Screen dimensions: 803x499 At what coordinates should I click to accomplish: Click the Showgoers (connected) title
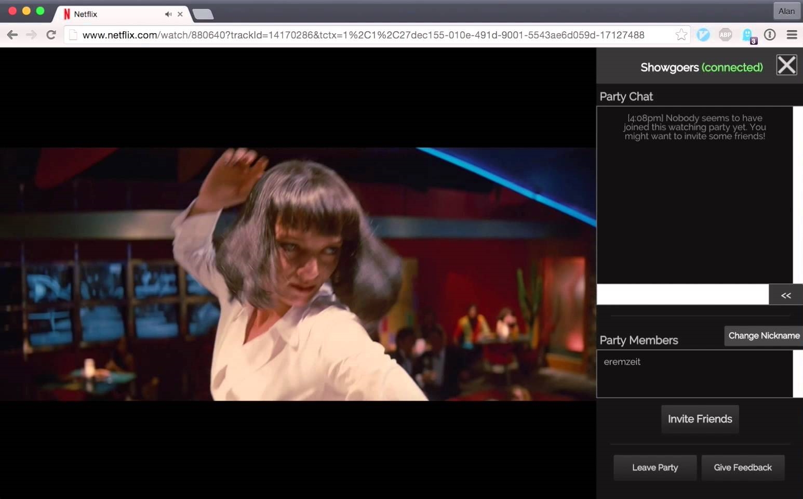point(701,68)
